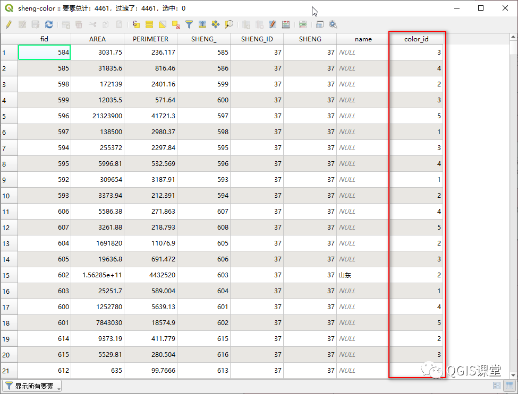Open filter features using form funnel
The height and width of the screenshot is (394, 518).
(189, 24)
